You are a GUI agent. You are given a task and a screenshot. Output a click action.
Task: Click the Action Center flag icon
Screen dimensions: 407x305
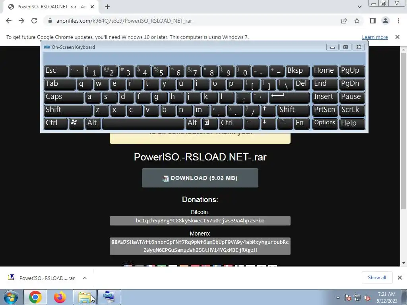(x=348, y=298)
